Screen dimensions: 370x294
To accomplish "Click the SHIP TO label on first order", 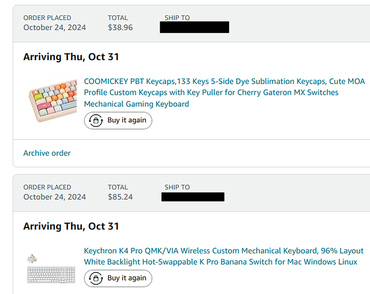I will coord(177,18).
